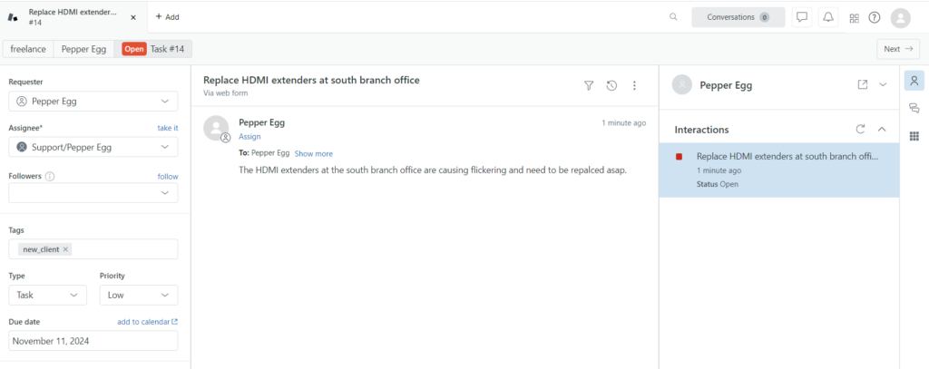
Task: Open the notifications bell
Action: pos(827,17)
